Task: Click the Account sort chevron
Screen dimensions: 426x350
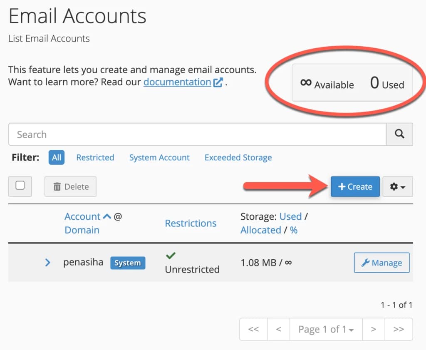Action: pyautogui.click(x=106, y=216)
